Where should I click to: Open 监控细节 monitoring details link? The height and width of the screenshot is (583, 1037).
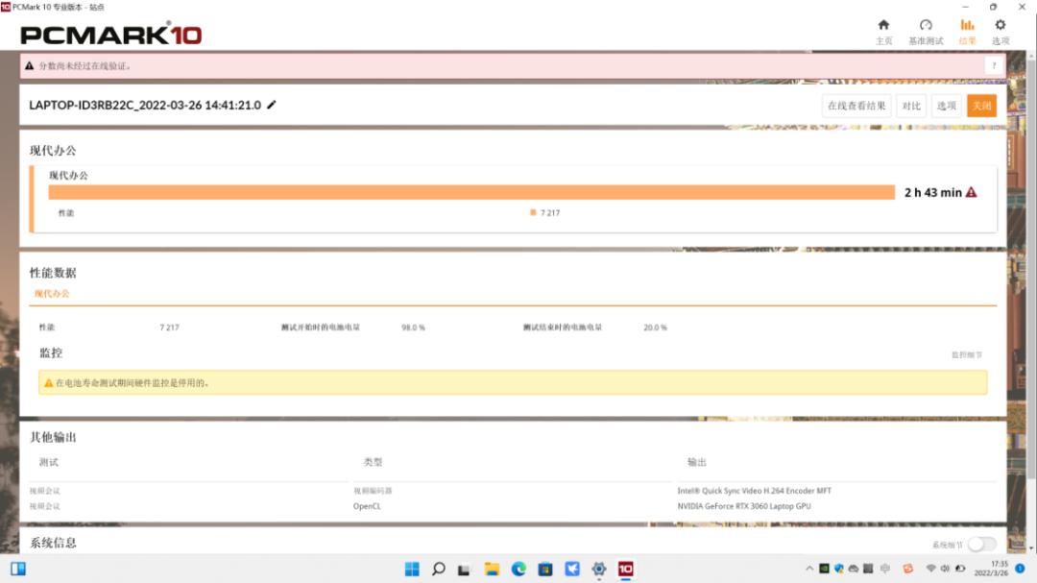(967, 354)
